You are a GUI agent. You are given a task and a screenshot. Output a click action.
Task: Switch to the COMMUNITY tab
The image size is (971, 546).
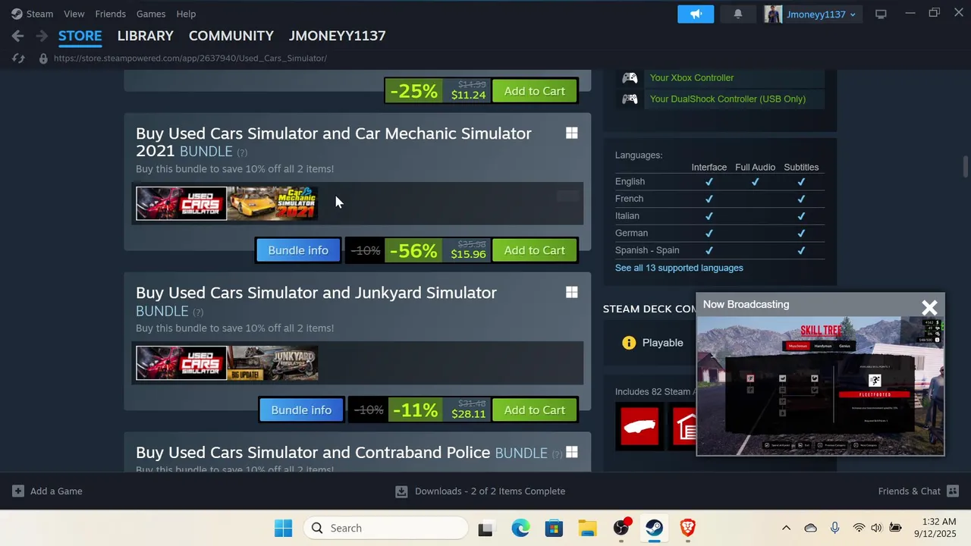pyautogui.click(x=231, y=36)
